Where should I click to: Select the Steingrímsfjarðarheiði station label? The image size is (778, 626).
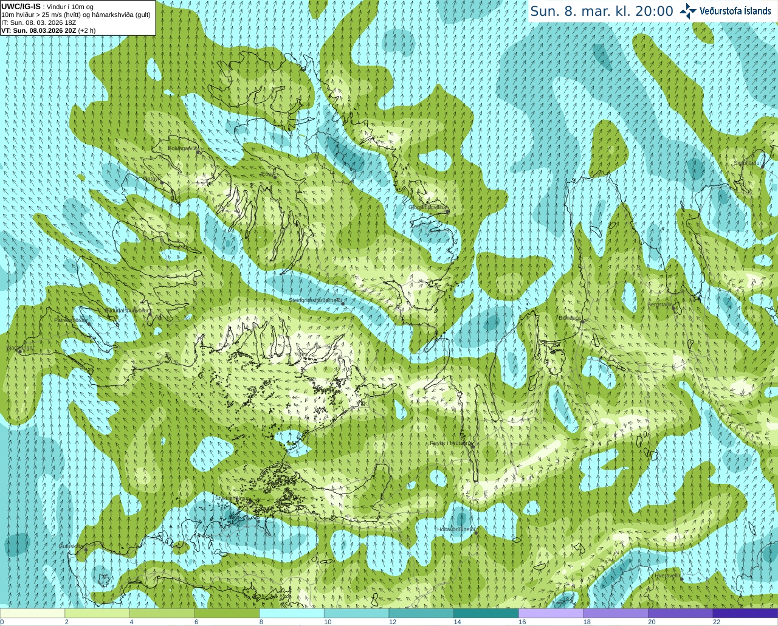click(x=315, y=300)
